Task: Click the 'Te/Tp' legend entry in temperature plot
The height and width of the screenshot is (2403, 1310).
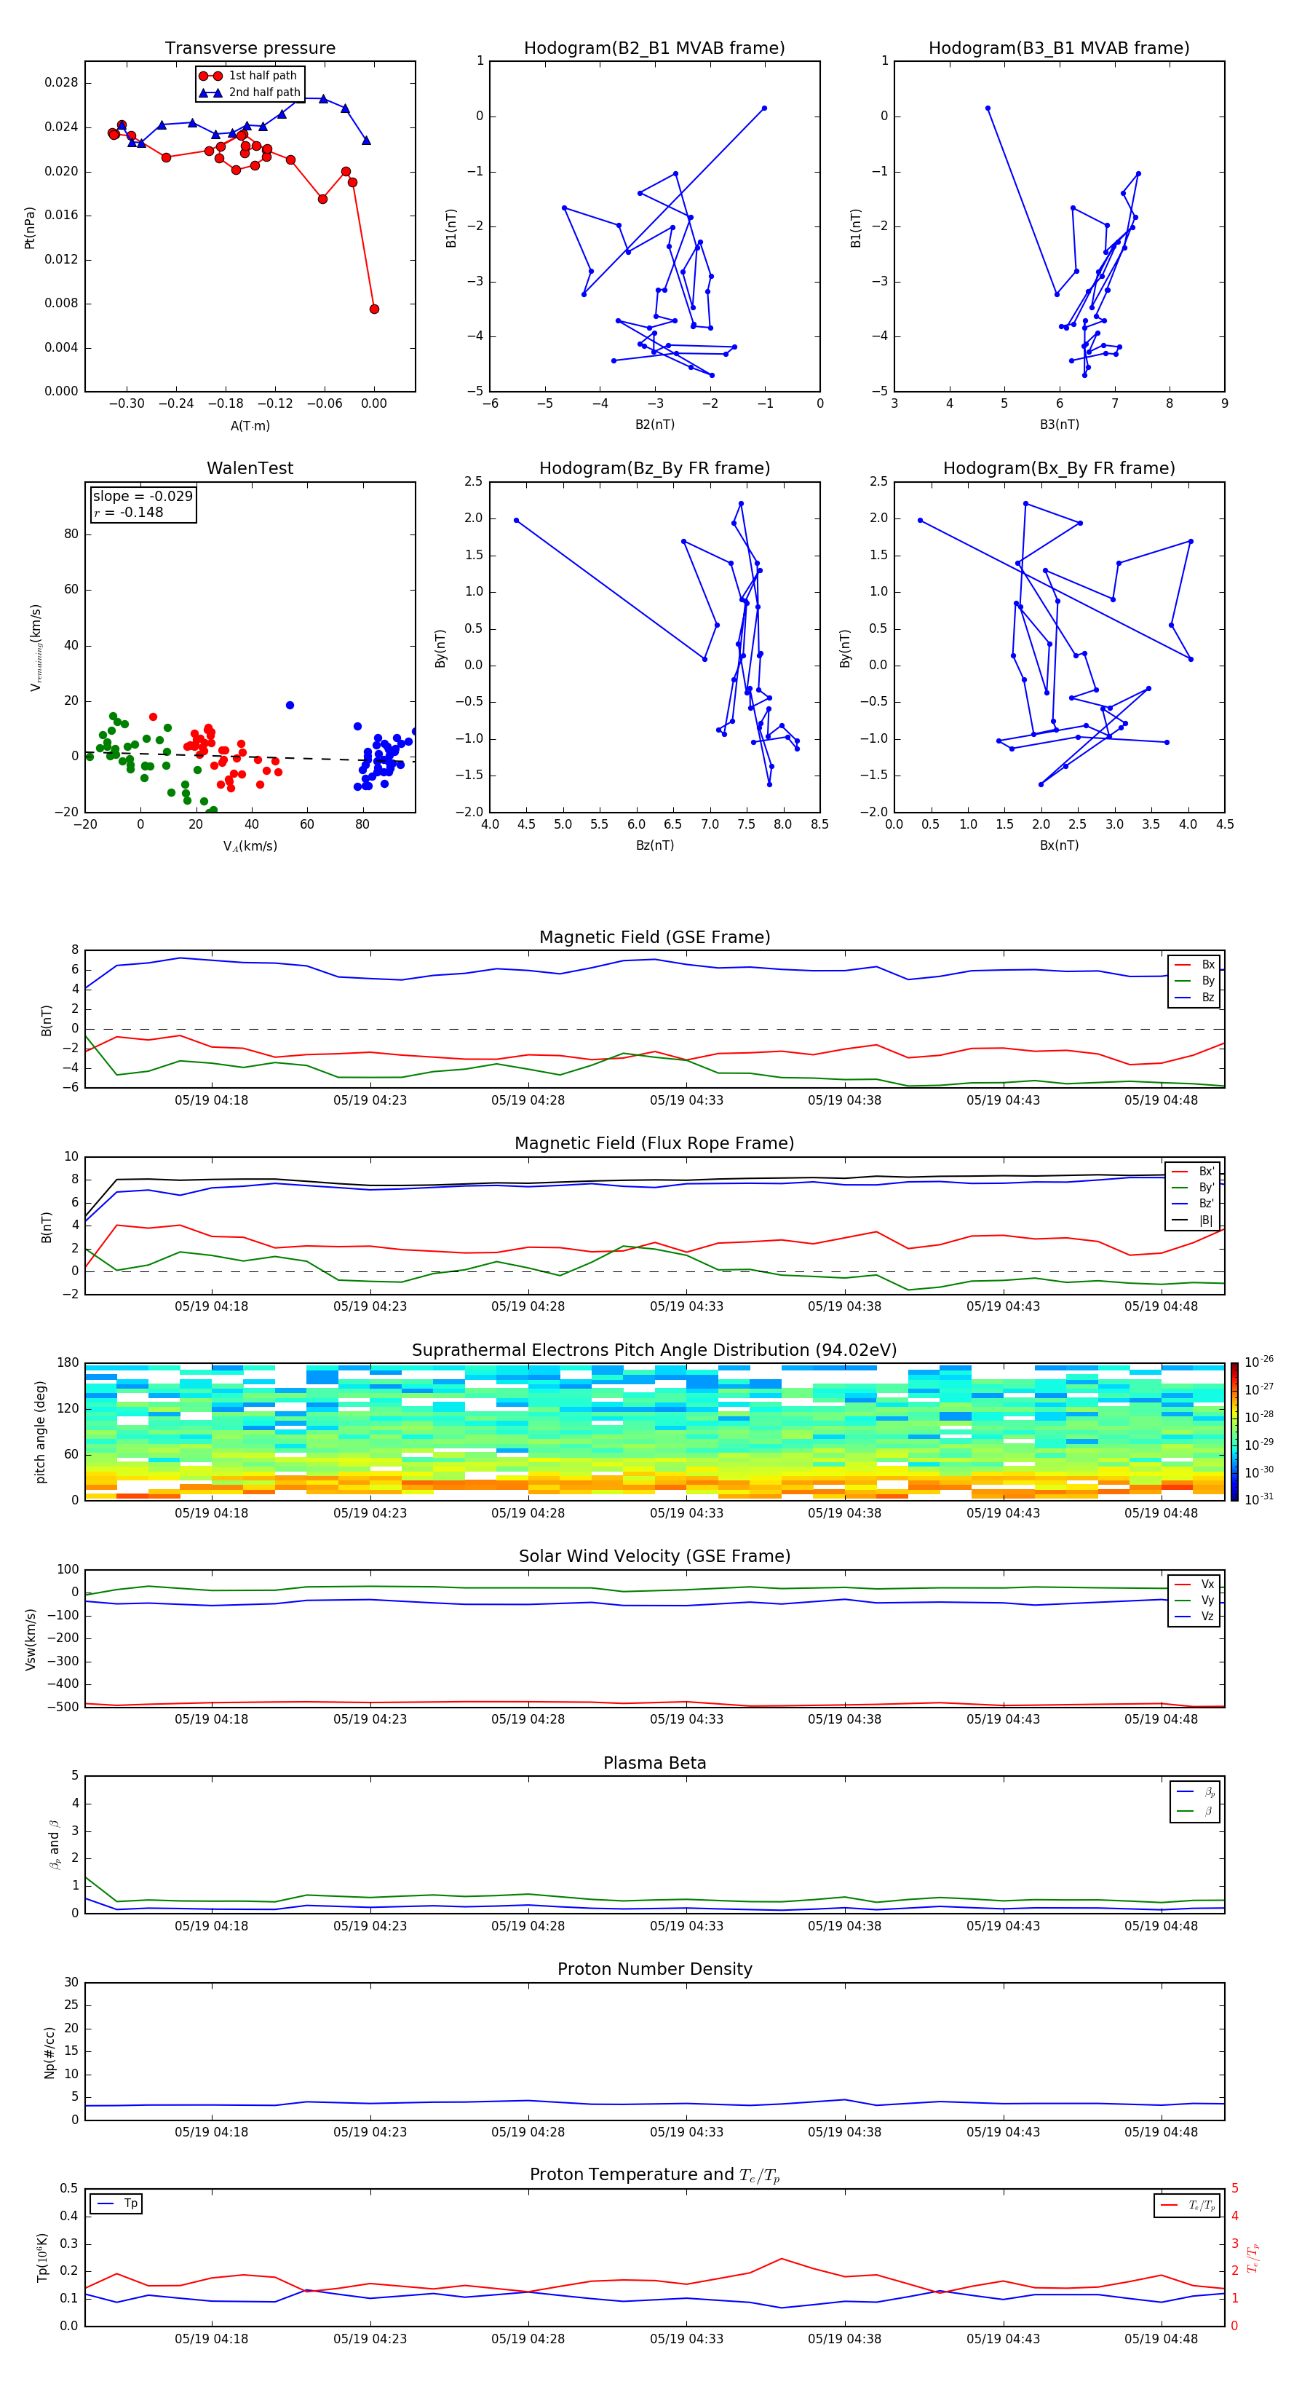Action: click(x=1188, y=2205)
